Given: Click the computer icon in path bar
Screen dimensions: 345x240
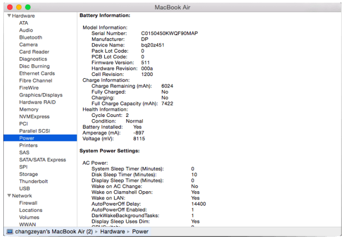Looking at the screenshot, I should [x=9, y=232].
